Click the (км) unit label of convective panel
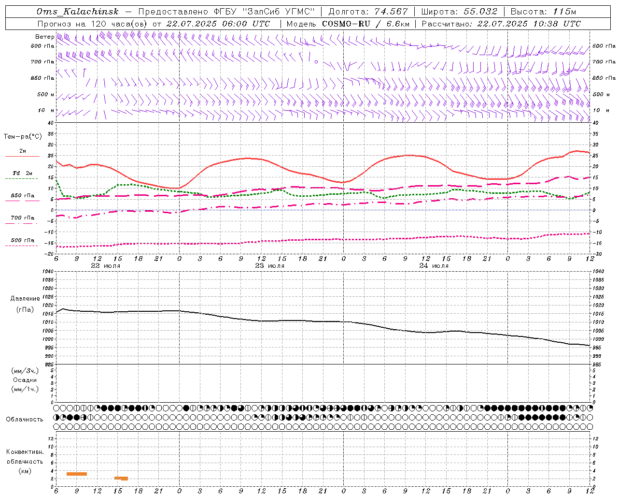This screenshot has height=495, width=618. tap(25, 471)
